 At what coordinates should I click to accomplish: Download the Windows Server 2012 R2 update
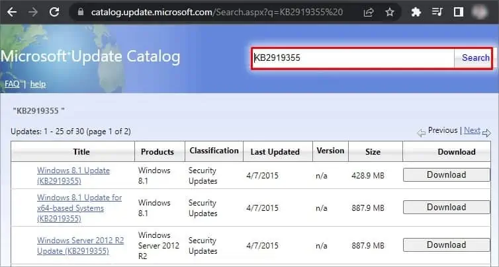click(x=447, y=245)
